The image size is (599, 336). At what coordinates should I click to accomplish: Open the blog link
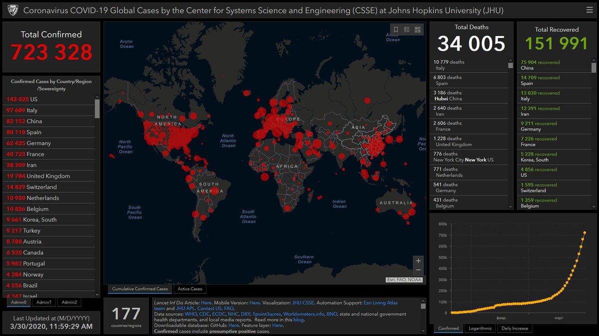pos(299,320)
